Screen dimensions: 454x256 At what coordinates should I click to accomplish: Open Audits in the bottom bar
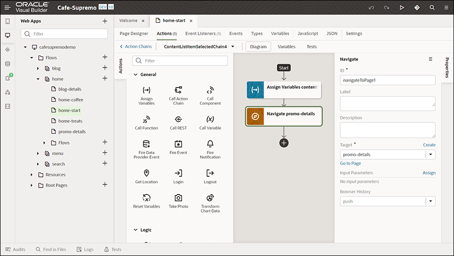pyautogui.click(x=16, y=249)
